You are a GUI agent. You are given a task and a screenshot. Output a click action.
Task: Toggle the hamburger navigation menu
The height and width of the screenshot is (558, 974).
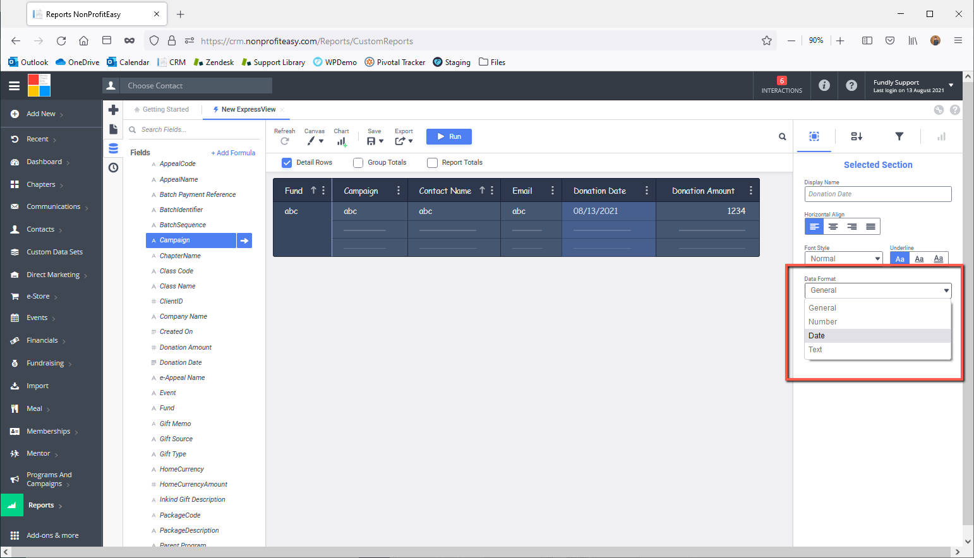tap(14, 86)
